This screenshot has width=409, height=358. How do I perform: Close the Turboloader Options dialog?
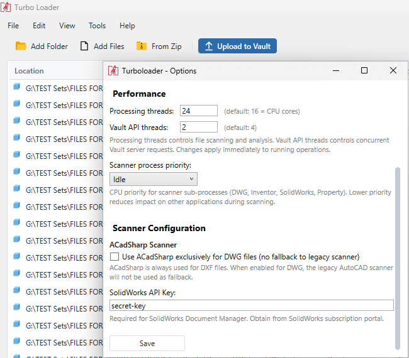click(x=393, y=70)
